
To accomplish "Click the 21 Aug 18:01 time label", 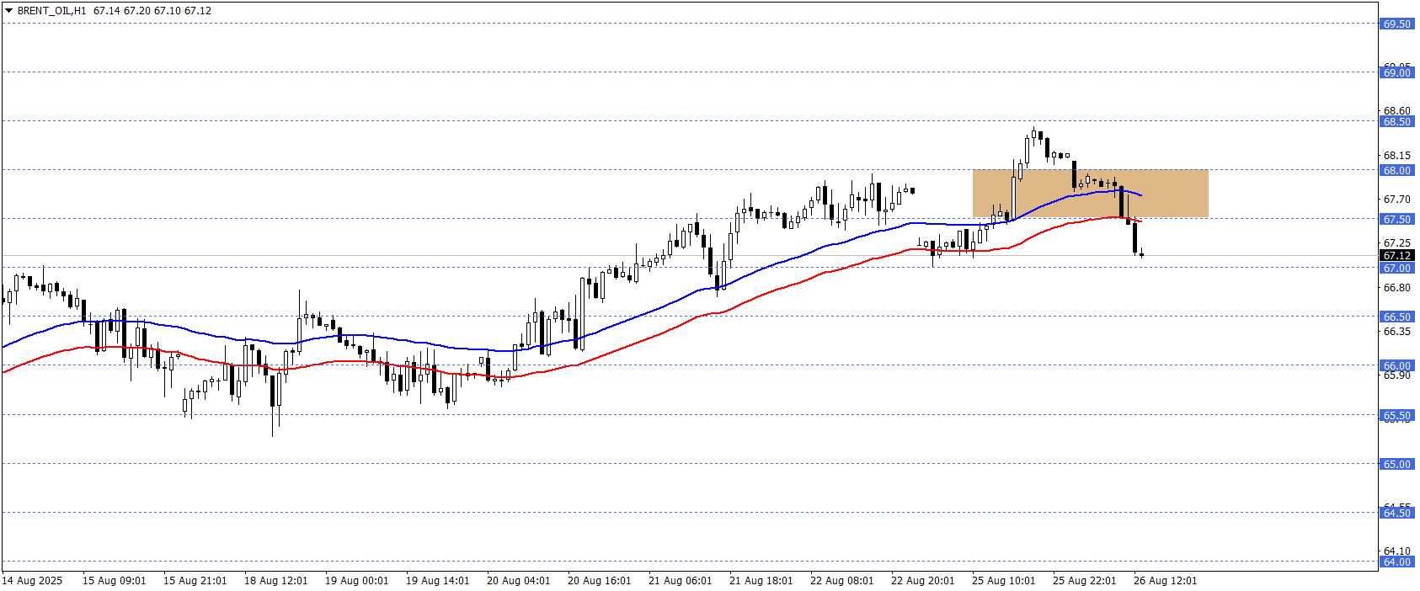I will pos(761,580).
